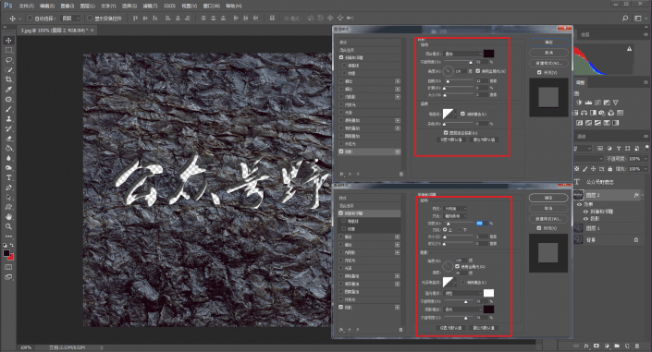Select the Quick Selection tool
Image resolution: width=652 pixels, height=352 pixels.
tap(8, 70)
